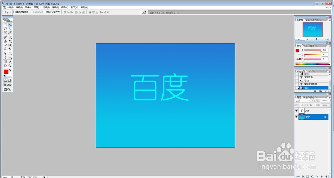The width and height of the screenshot is (334, 178).
Task: Create new layer from Layers panel bottom
Action: point(321,176)
